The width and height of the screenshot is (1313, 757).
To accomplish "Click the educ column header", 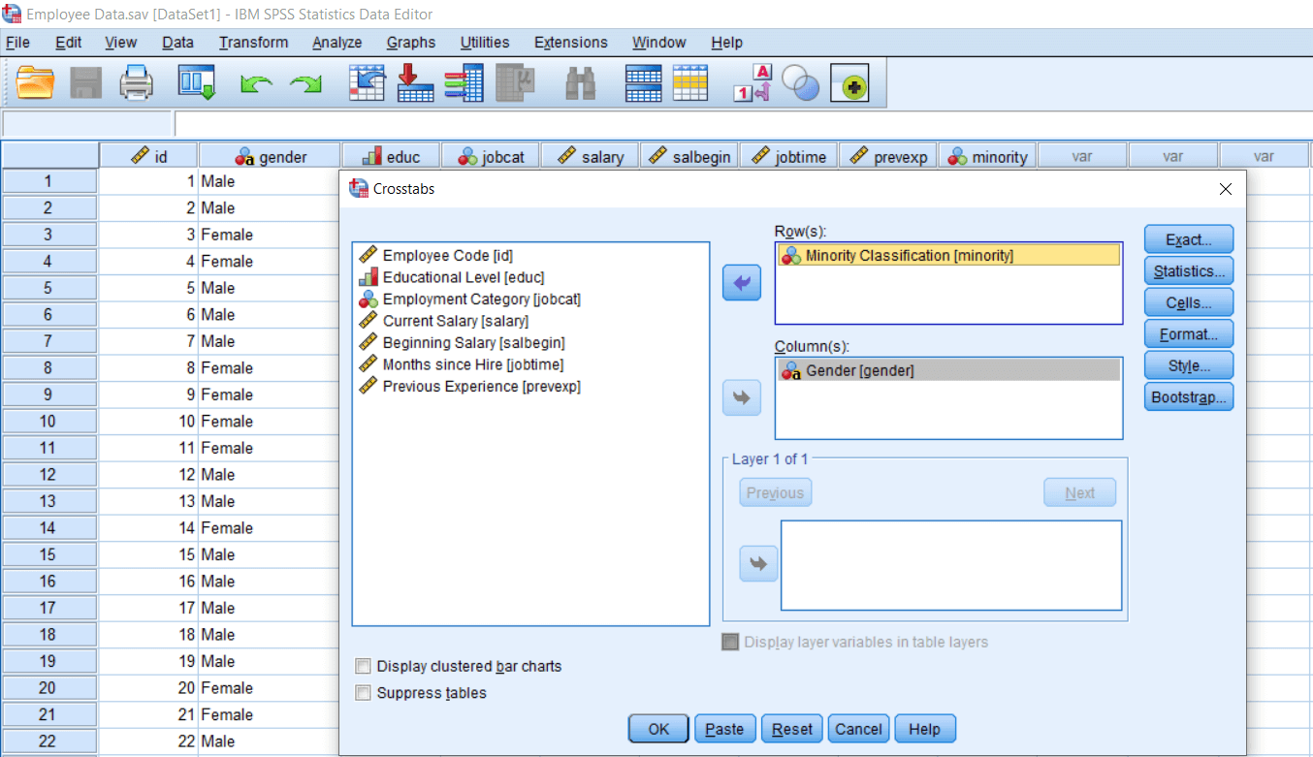I will point(392,156).
